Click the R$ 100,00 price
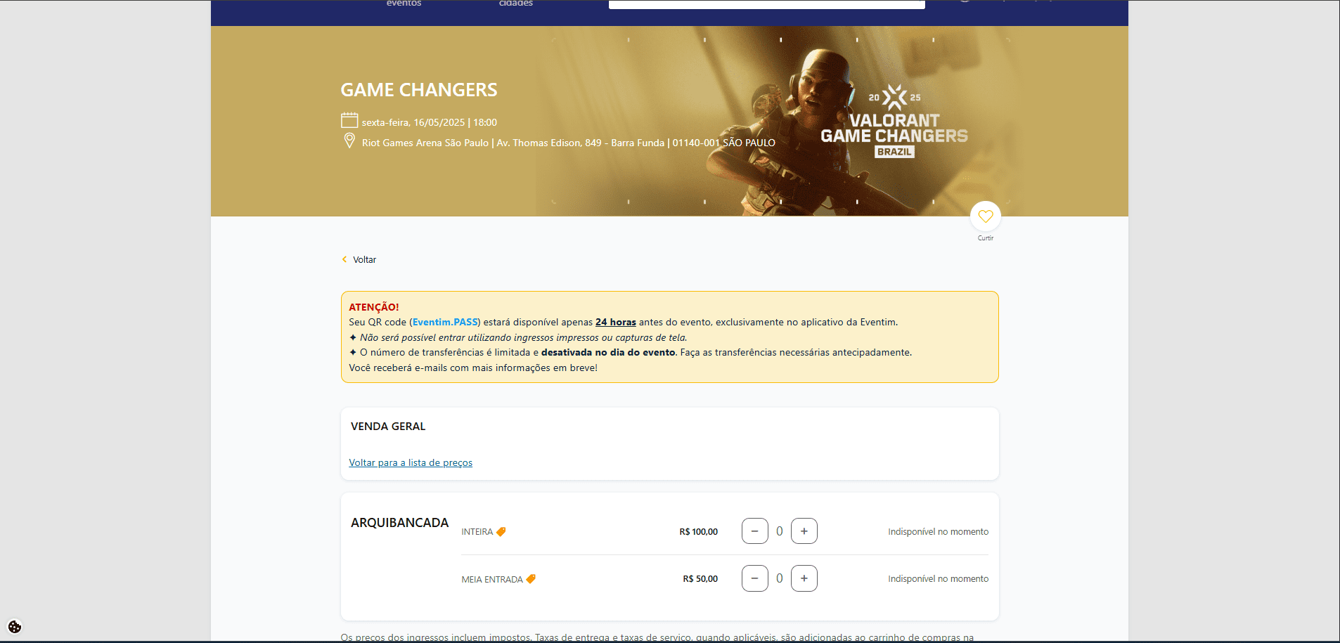 tap(698, 532)
